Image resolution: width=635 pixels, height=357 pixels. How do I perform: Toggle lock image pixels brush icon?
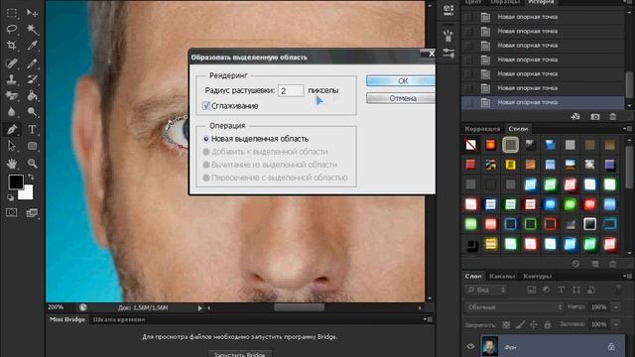520,324
